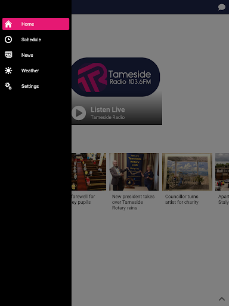Viewport: 229px width, 306px height.
Task: Open 'New president takes over Tameside Rotary reins' headline
Action: 133,202
